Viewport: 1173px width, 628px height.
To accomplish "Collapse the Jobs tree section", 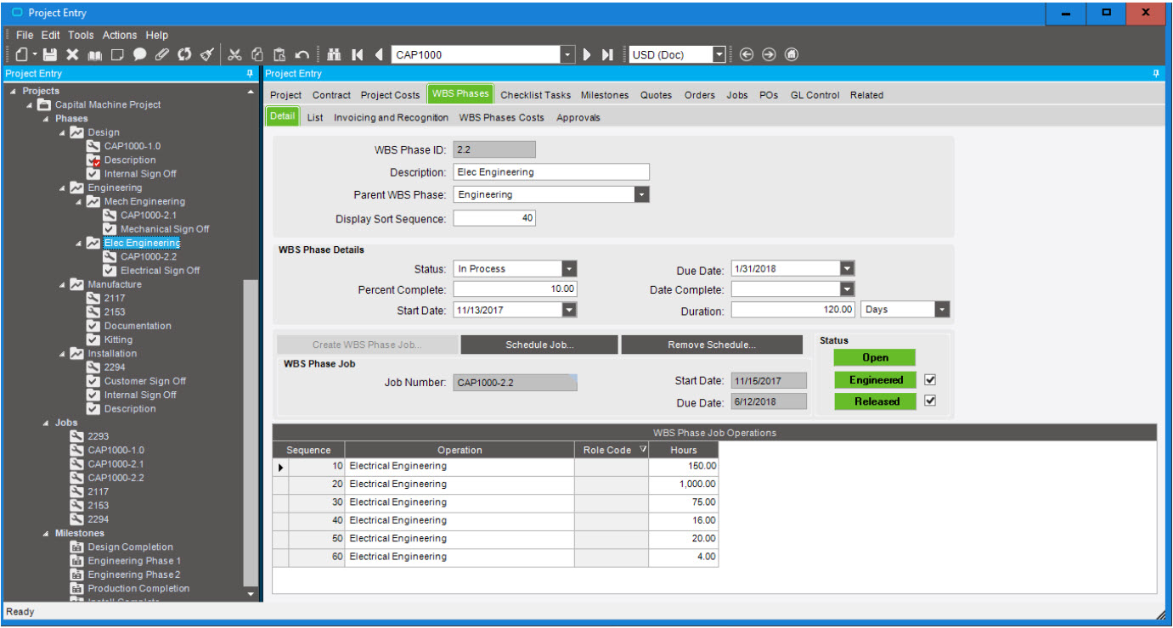I will click(46, 423).
